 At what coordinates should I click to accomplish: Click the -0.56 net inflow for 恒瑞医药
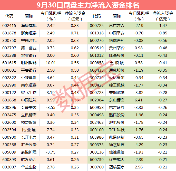[163, 41]
